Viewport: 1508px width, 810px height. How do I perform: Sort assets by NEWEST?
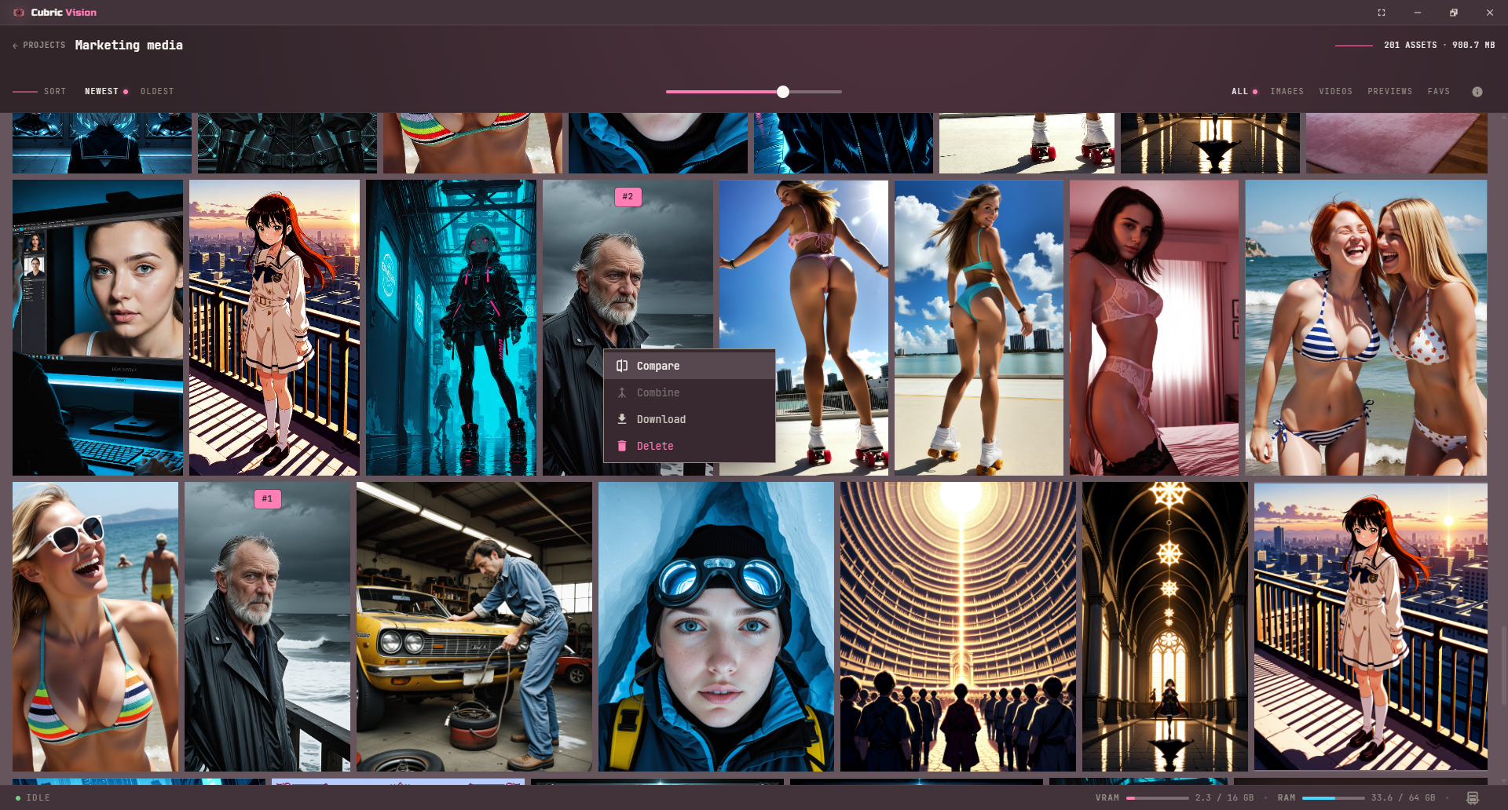click(101, 92)
